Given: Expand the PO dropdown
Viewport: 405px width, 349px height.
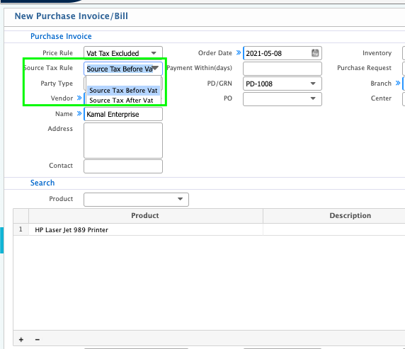Looking at the screenshot, I should click(313, 98).
